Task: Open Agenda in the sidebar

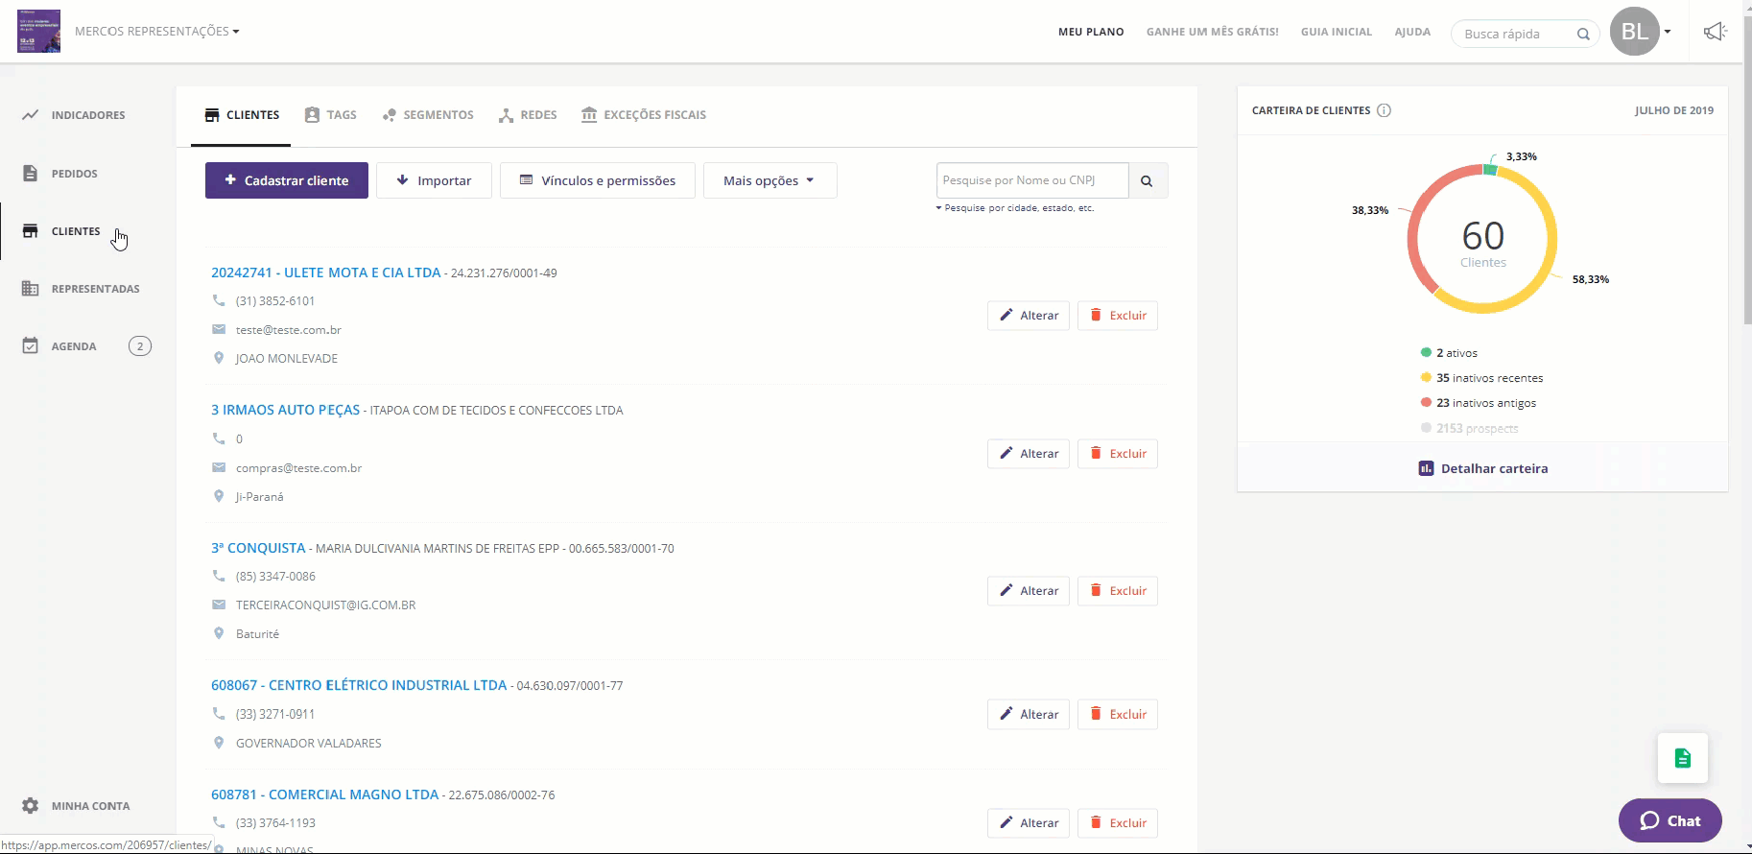Action: (73, 346)
